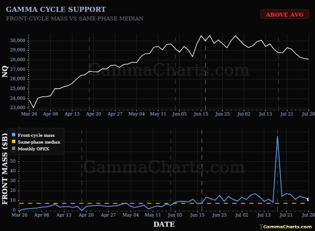Click the gray Monthly OPEX swatch

14,149
